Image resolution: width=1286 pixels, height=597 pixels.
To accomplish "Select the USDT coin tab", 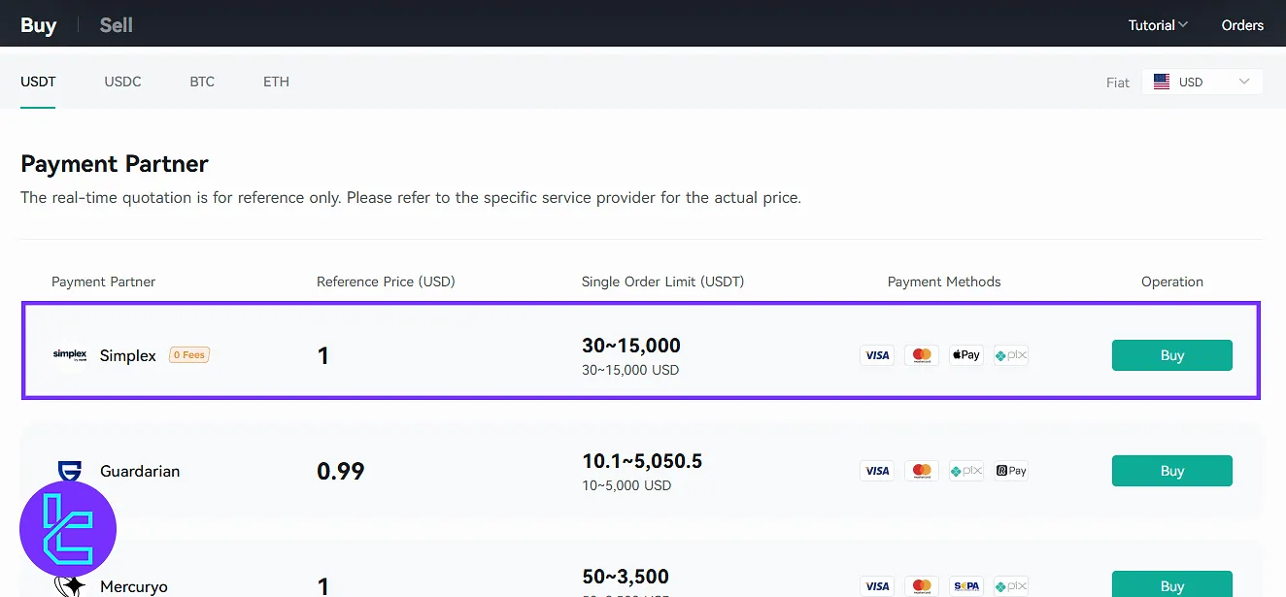I will [38, 82].
